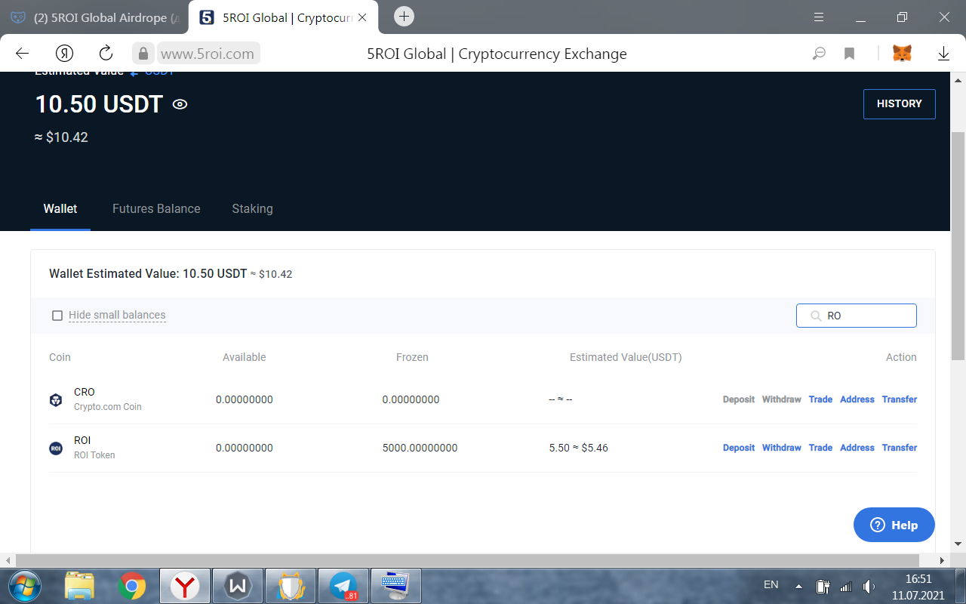Image resolution: width=966 pixels, height=604 pixels.
Task: Click Withdraw for CRO row
Action: (x=782, y=399)
